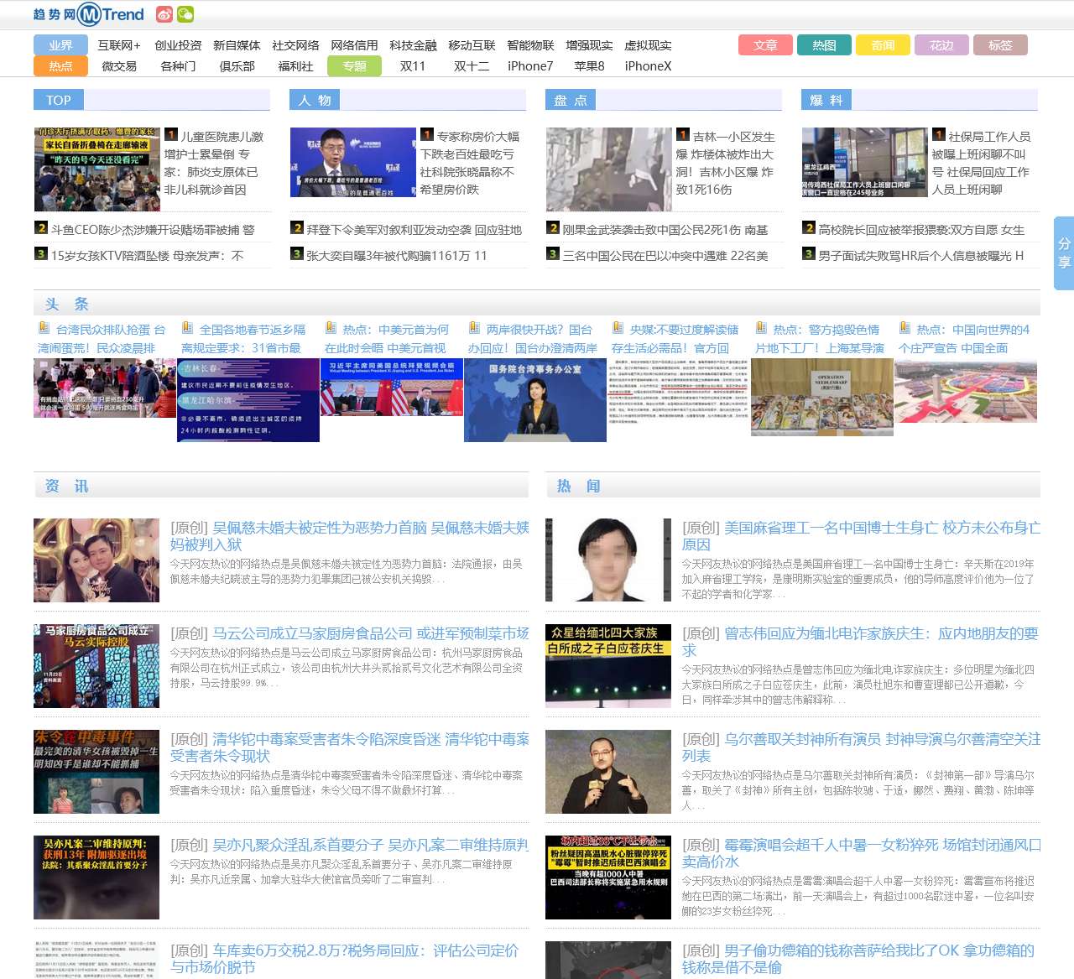The width and height of the screenshot is (1074, 979).
Task: Read the 三名中国公民在巴以冲突中遇难 story
Action: pyautogui.click(x=665, y=255)
